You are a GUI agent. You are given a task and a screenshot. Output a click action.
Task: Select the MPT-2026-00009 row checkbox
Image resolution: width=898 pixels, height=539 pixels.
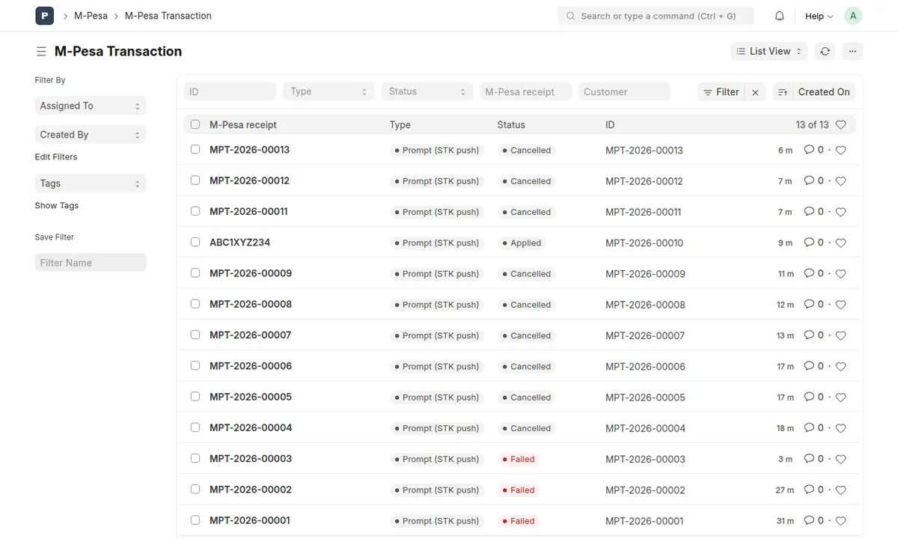coord(195,273)
